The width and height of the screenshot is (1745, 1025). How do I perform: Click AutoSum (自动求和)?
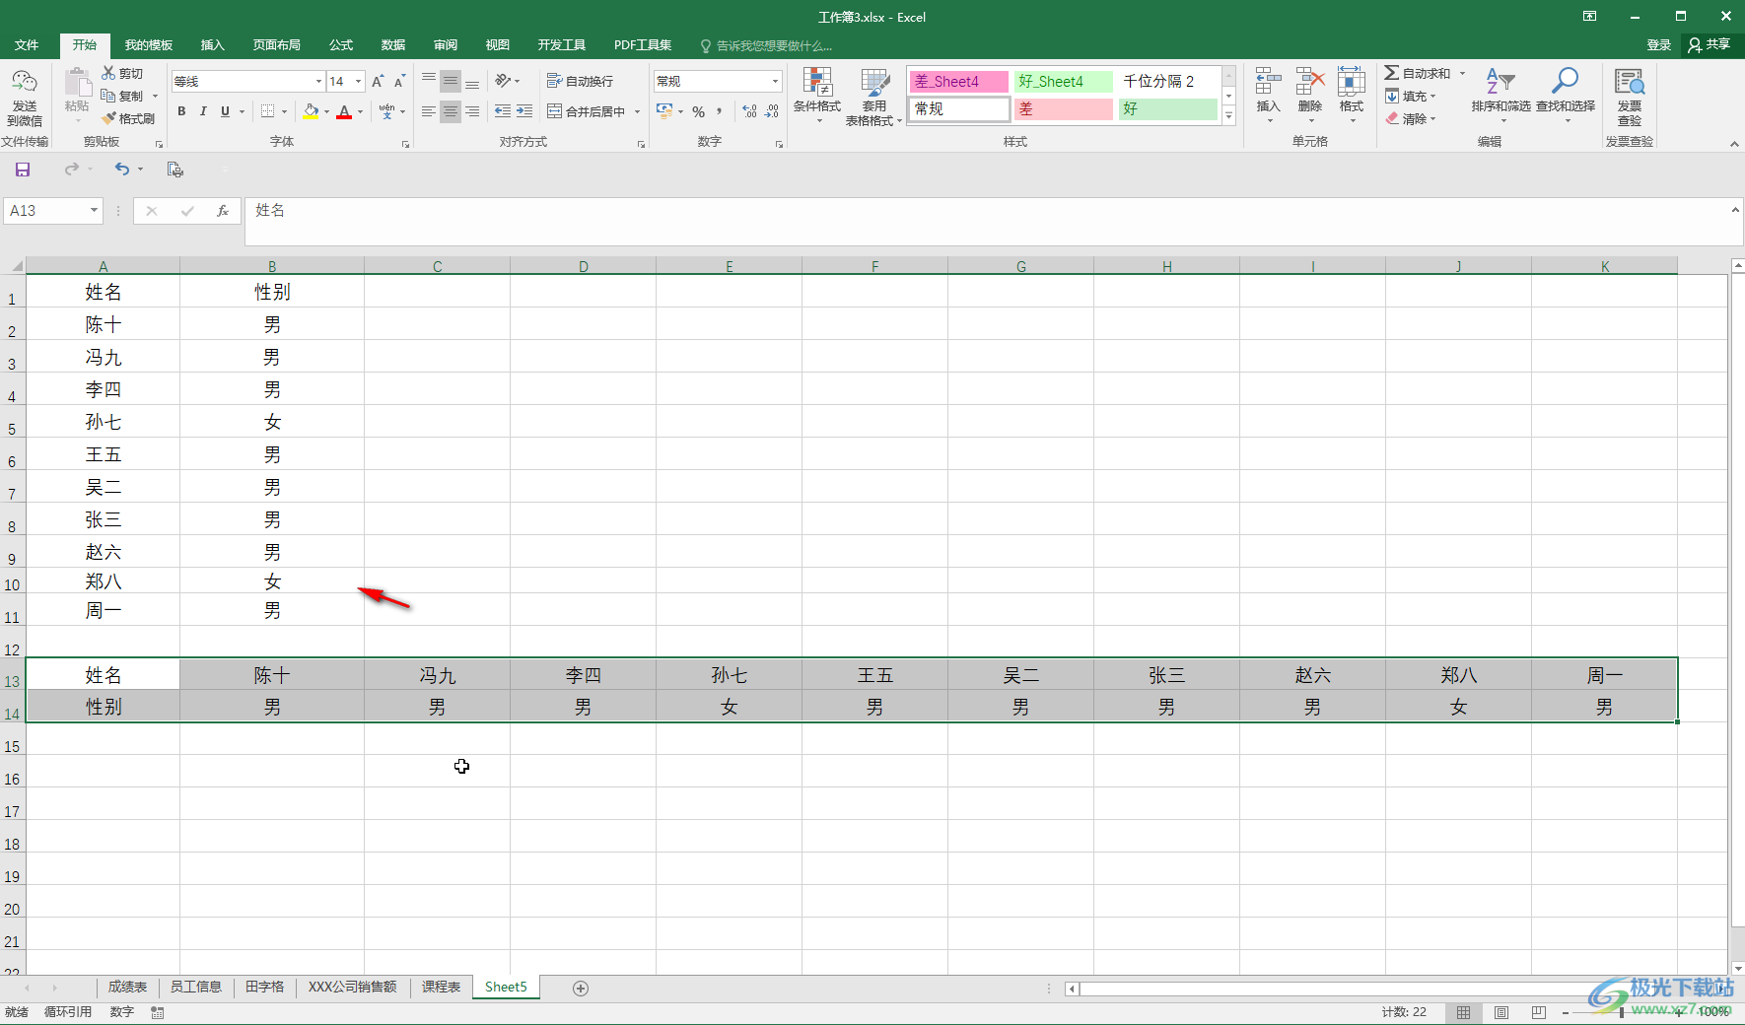[1417, 73]
